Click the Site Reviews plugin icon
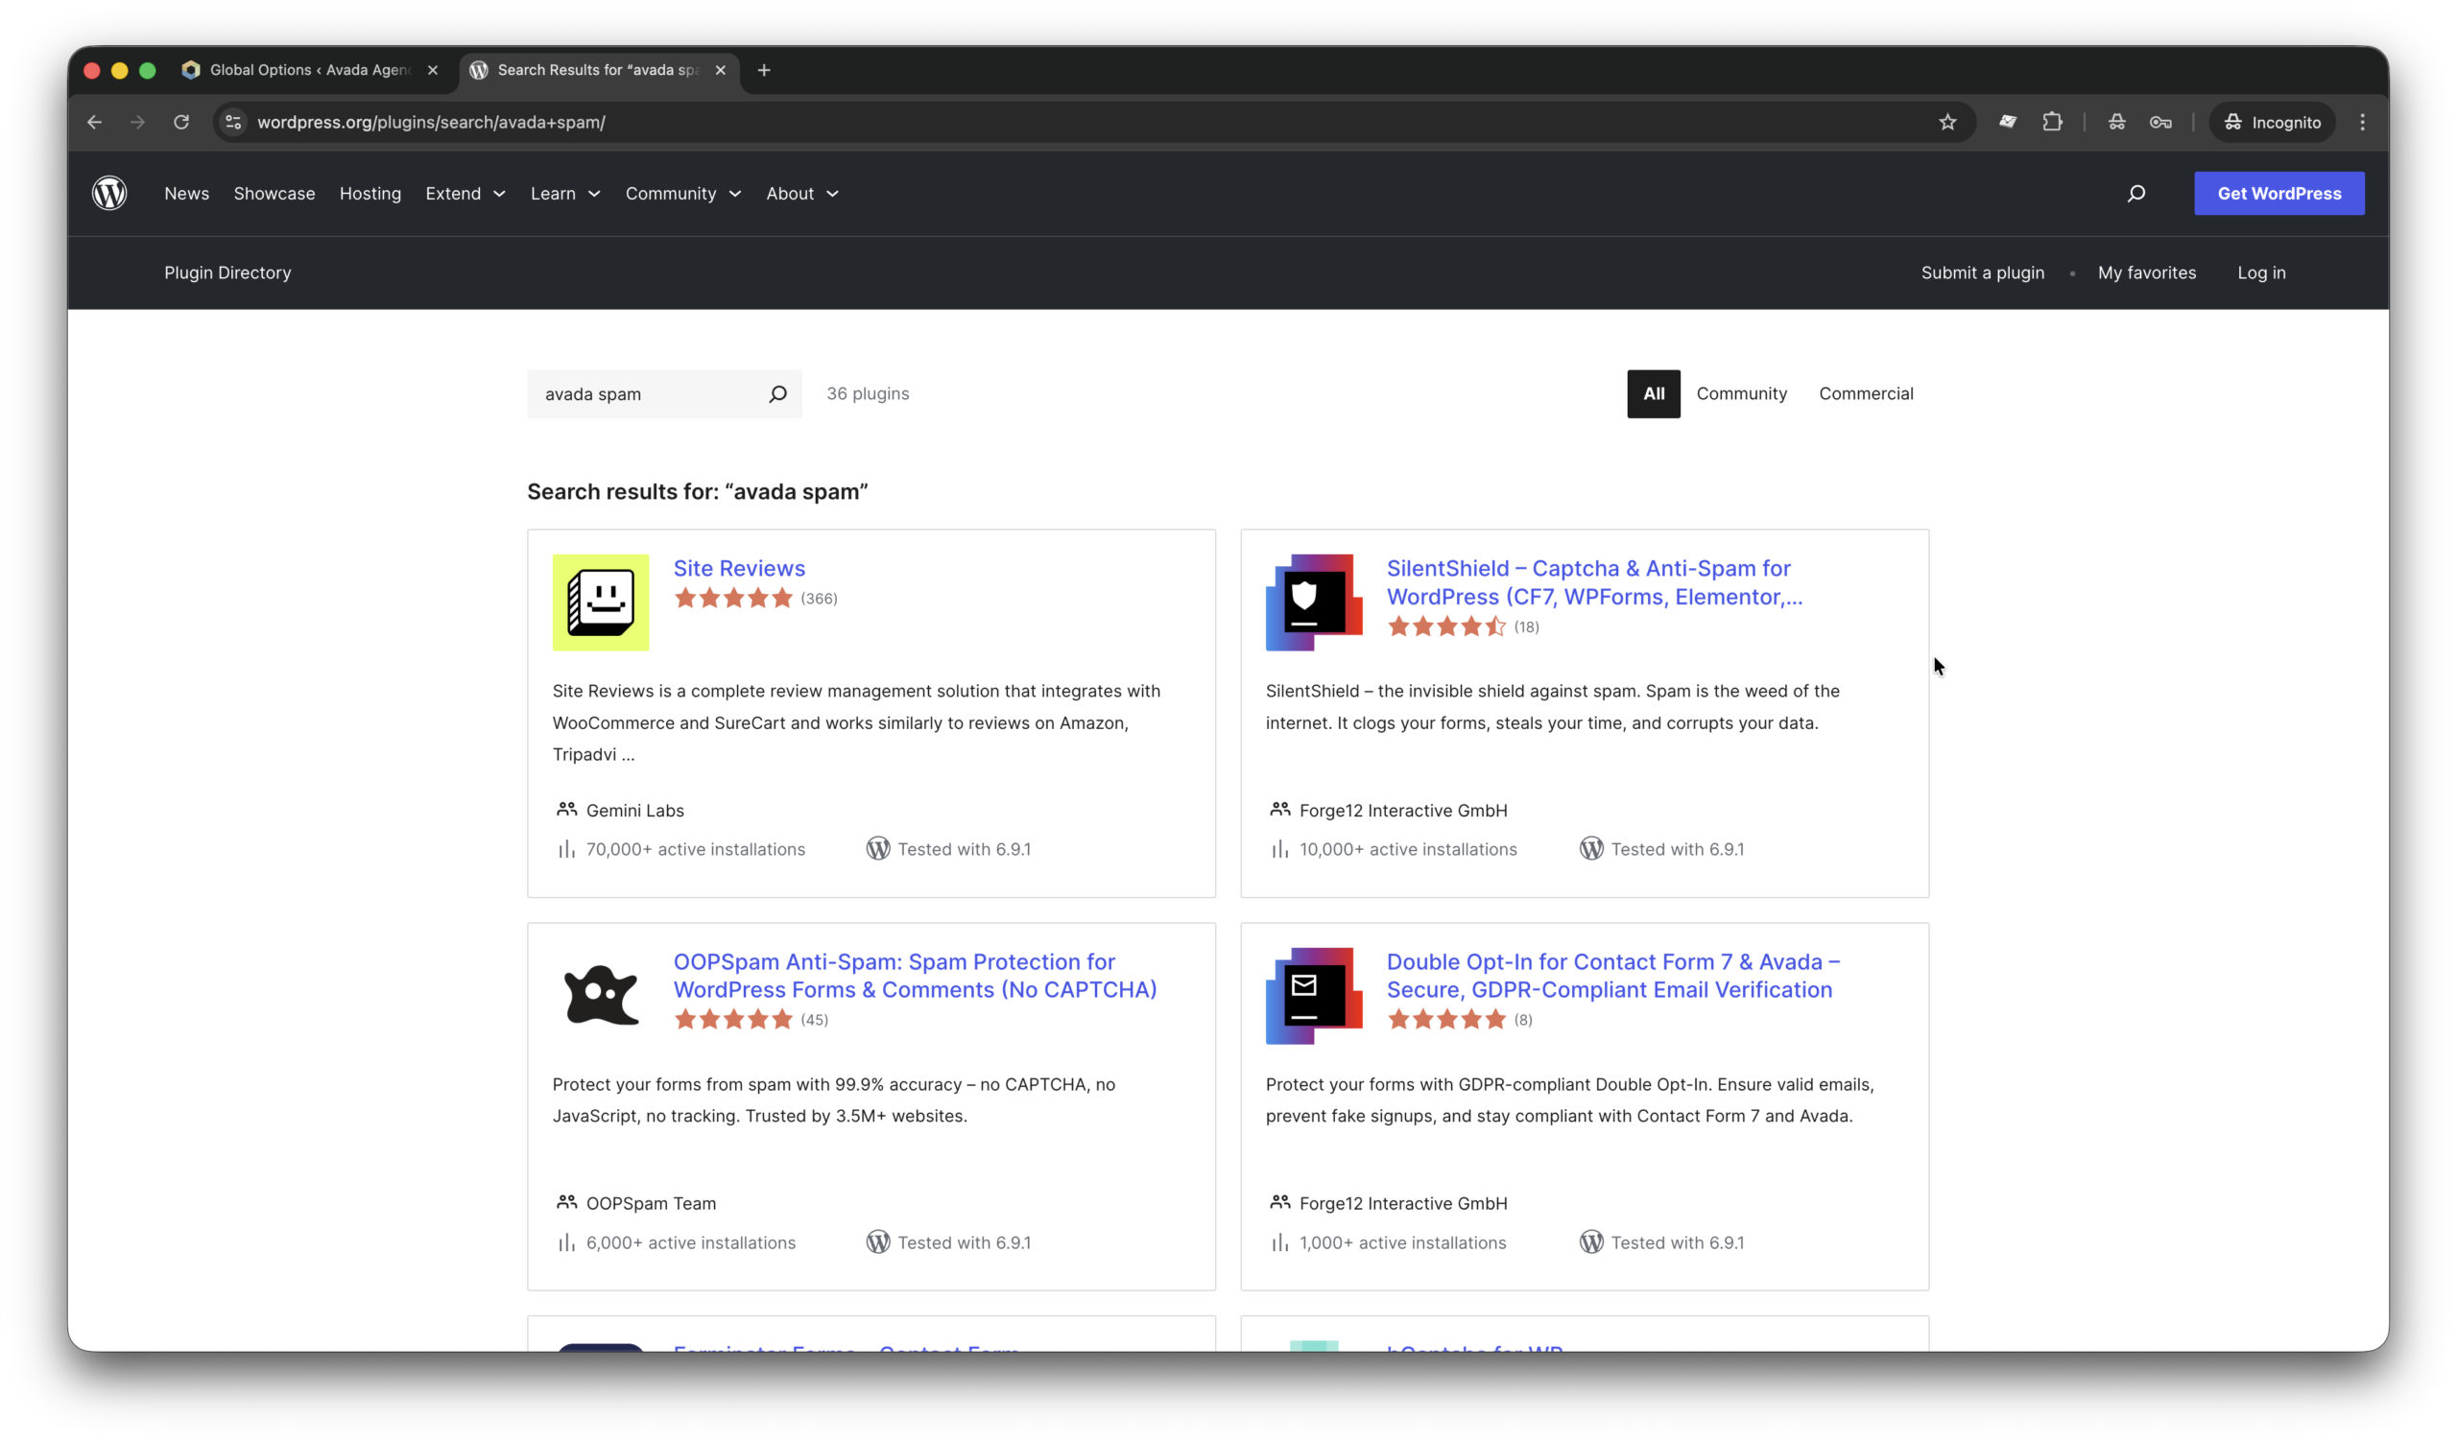The width and height of the screenshot is (2457, 1441). [600, 602]
